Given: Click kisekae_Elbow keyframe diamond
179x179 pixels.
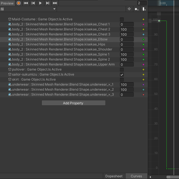Looking at the screenshot, I should (144, 40).
